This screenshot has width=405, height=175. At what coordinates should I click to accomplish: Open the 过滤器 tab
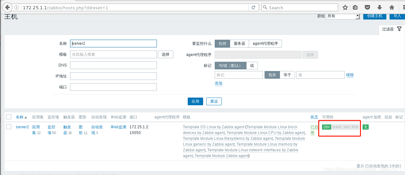click(392, 29)
